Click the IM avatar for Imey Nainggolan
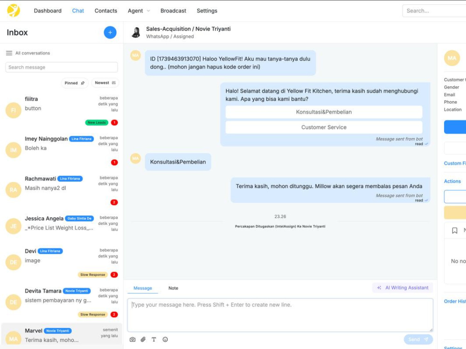The image size is (466, 349). pos(14,150)
